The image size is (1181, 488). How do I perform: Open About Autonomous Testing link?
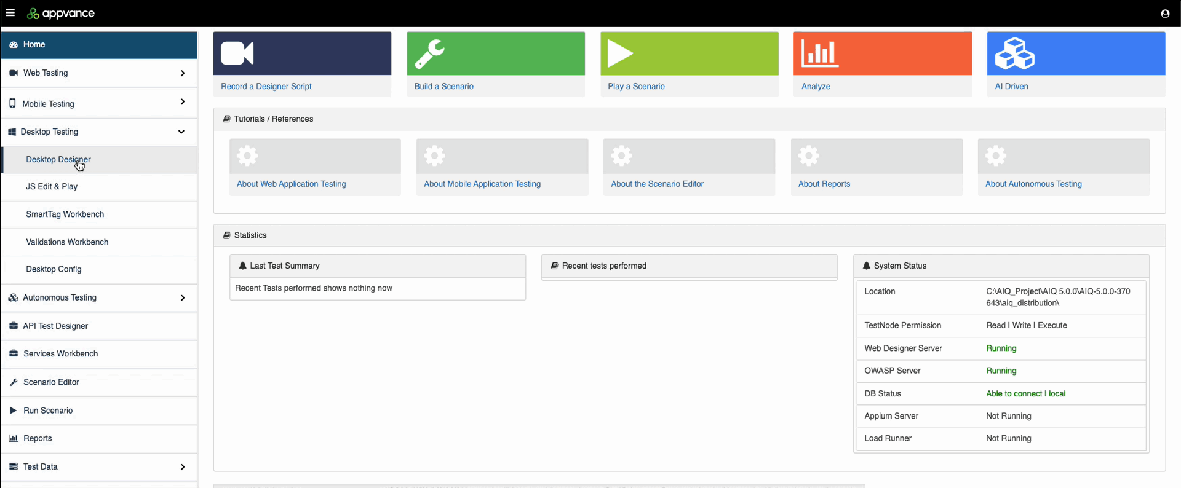click(1033, 184)
